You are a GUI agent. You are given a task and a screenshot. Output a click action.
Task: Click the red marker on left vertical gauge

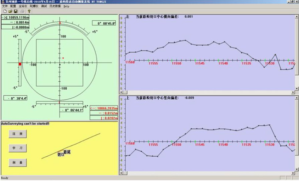click(x=20, y=64)
